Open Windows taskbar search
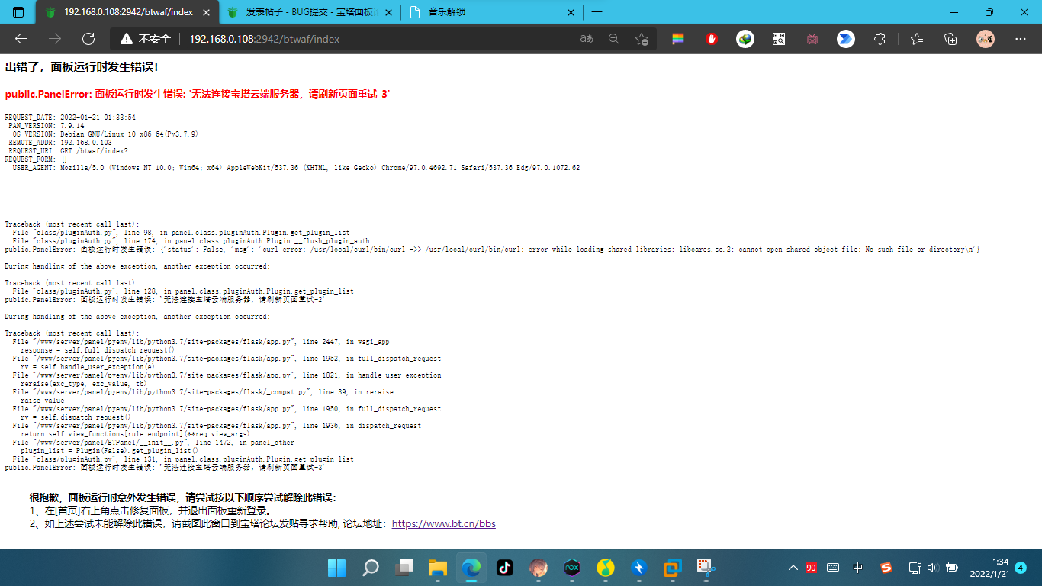 click(x=370, y=568)
